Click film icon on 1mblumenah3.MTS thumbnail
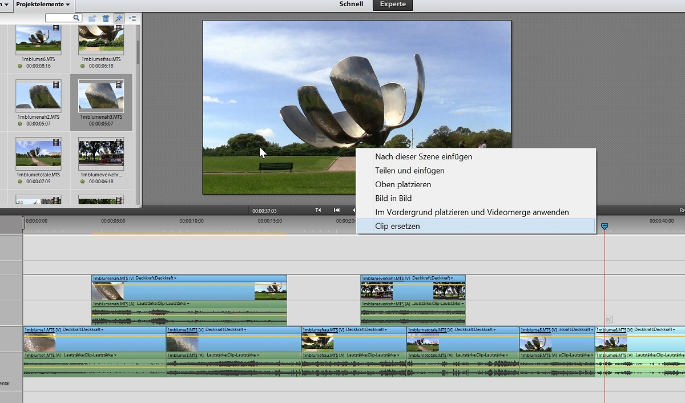This screenshot has width=685, height=403. click(119, 85)
